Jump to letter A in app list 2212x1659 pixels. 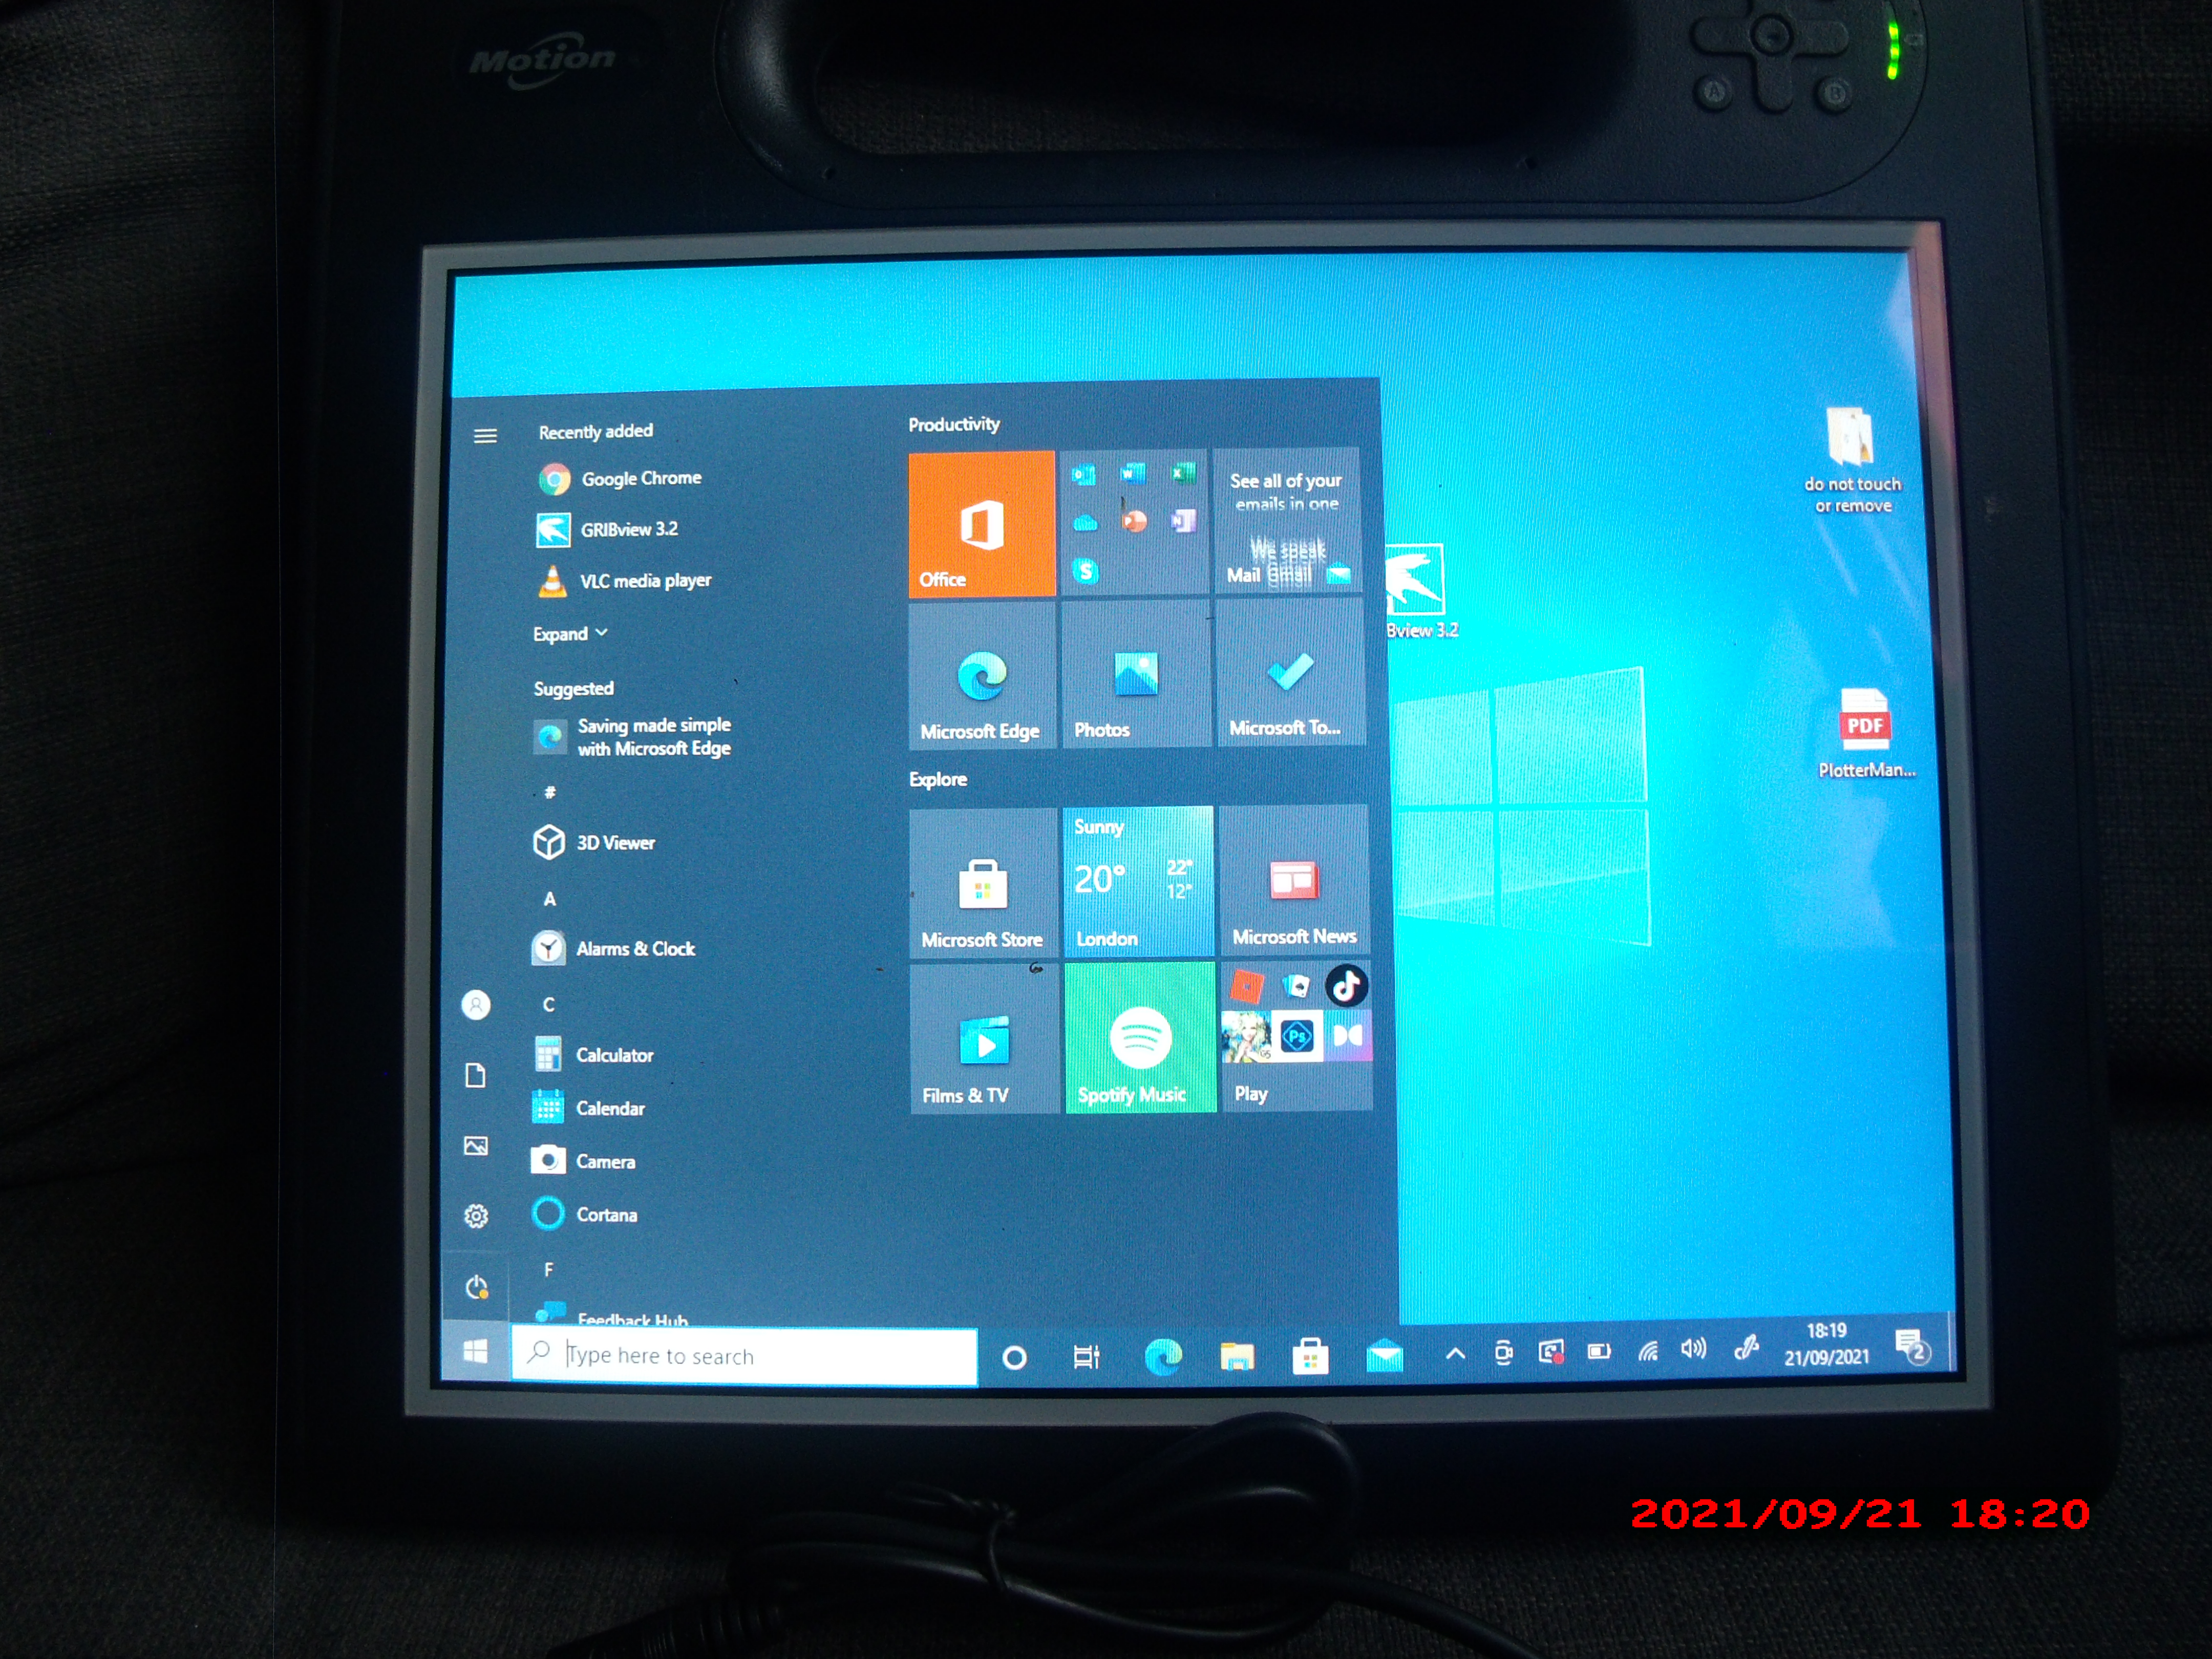point(549,899)
